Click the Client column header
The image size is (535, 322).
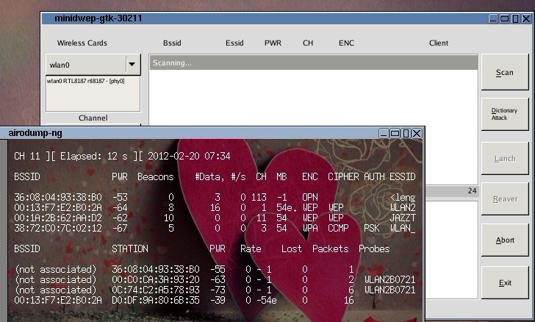coord(438,43)
